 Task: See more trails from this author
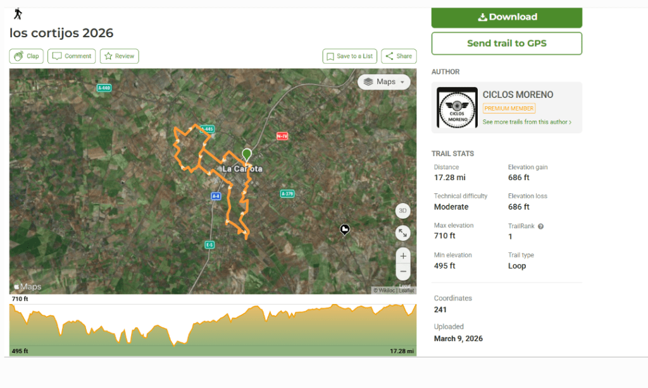point(526,122)
